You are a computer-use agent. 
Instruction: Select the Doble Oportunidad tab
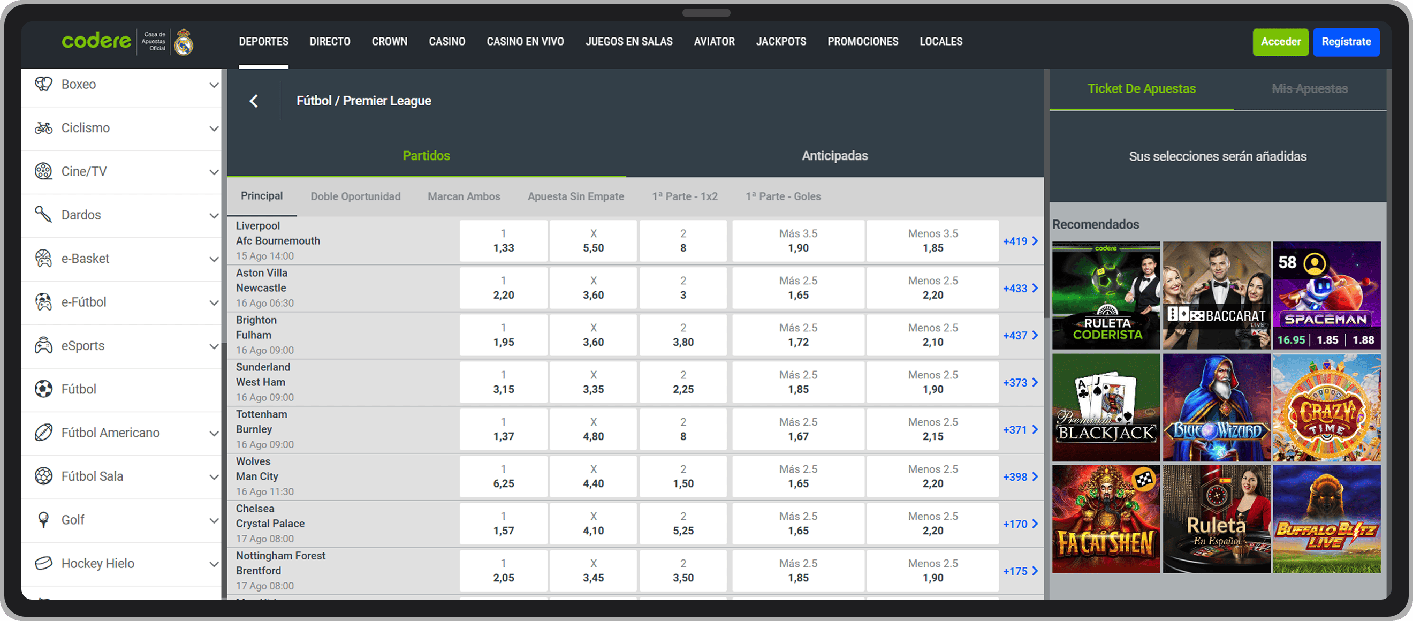[x=355, y=196]
